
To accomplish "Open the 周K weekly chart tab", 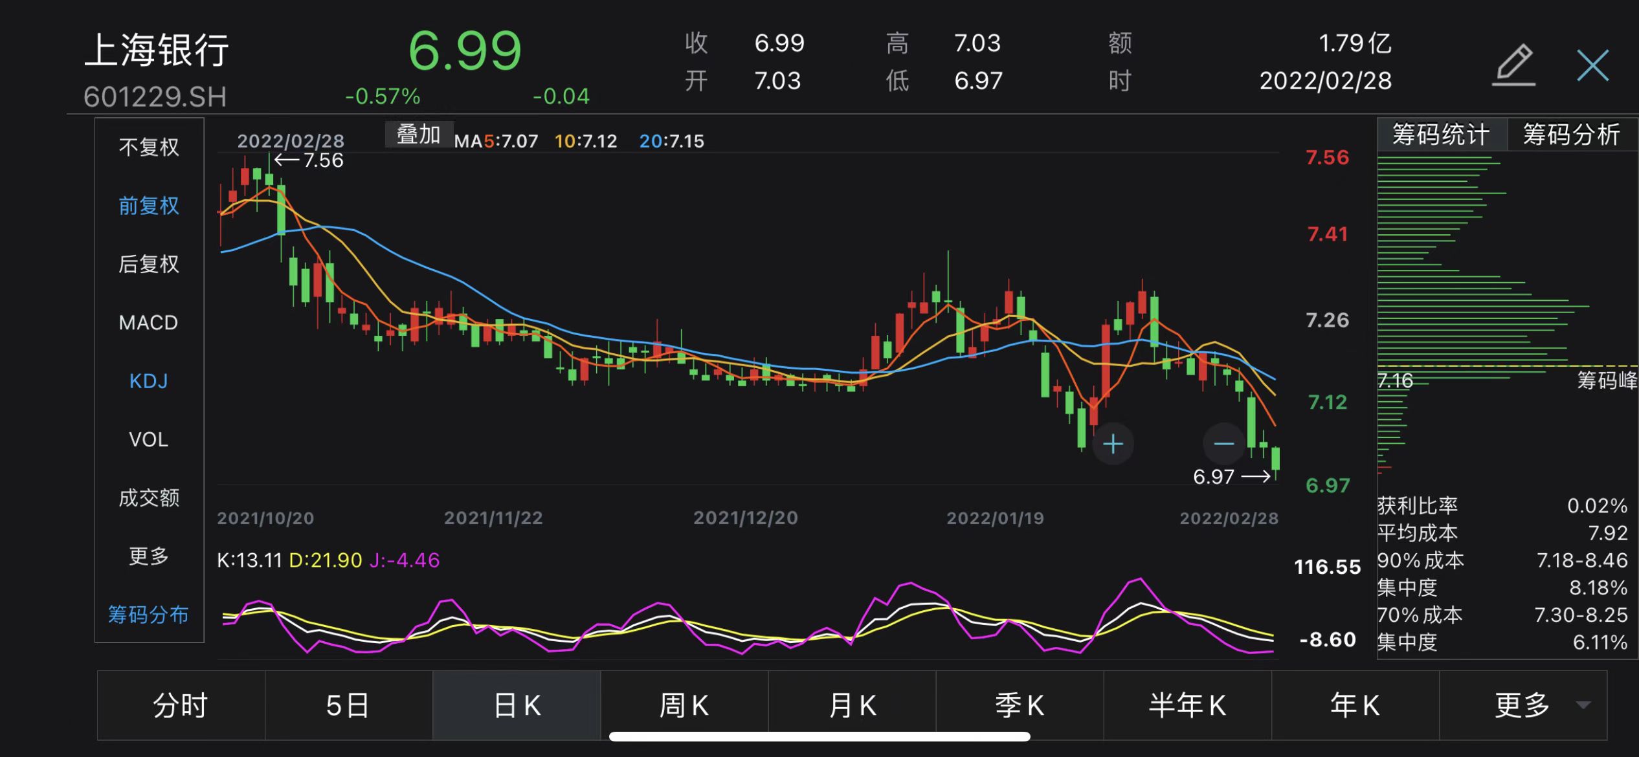I will click(684, 705).
